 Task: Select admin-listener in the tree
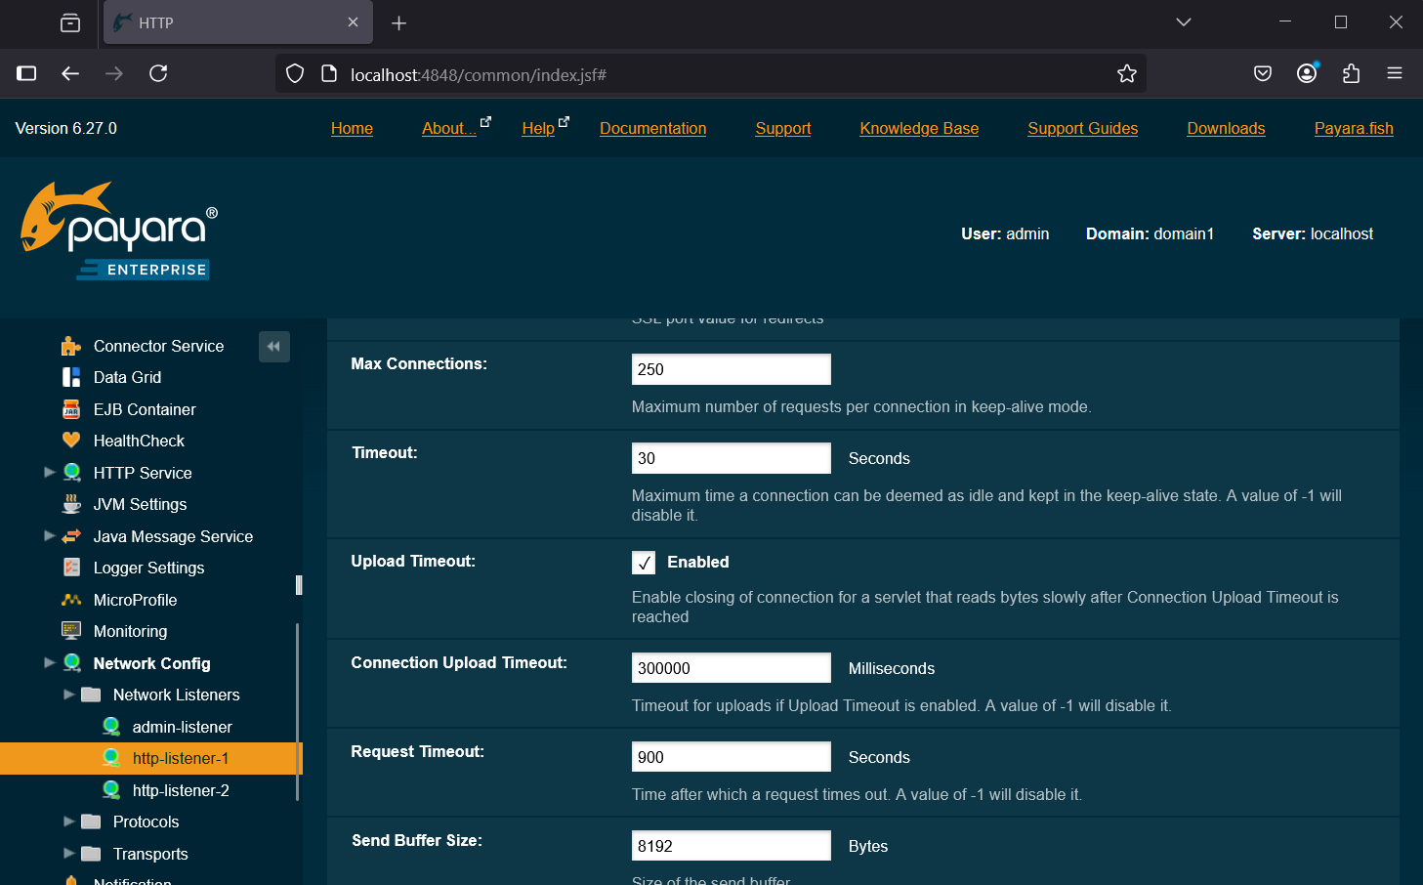tap(183, 727)
